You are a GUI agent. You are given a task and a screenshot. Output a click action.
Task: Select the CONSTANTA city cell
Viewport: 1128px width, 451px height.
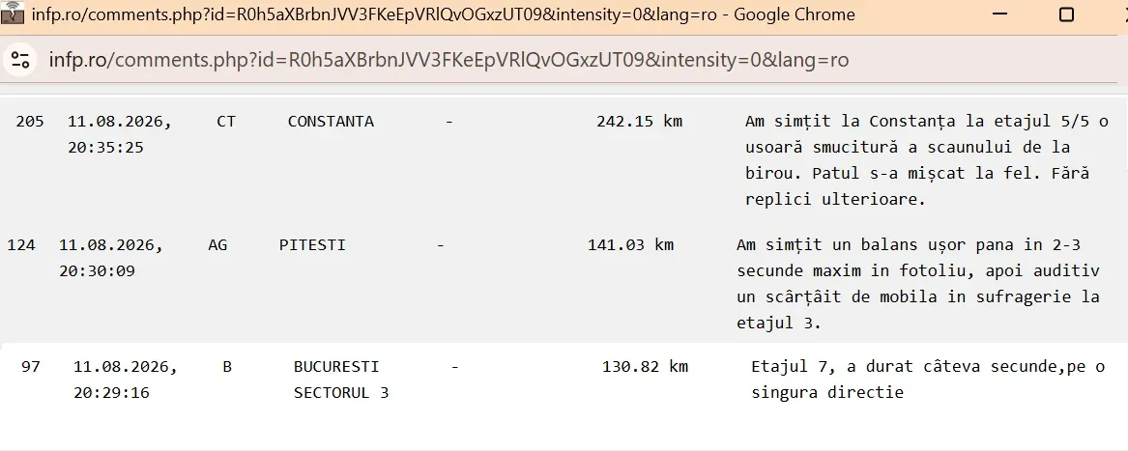pyautogui.click(x=331, y=121)
